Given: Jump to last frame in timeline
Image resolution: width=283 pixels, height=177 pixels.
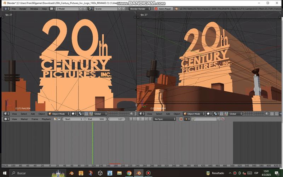Looking at the screenshot, I should pyautogui.click(x=150, y=119).
